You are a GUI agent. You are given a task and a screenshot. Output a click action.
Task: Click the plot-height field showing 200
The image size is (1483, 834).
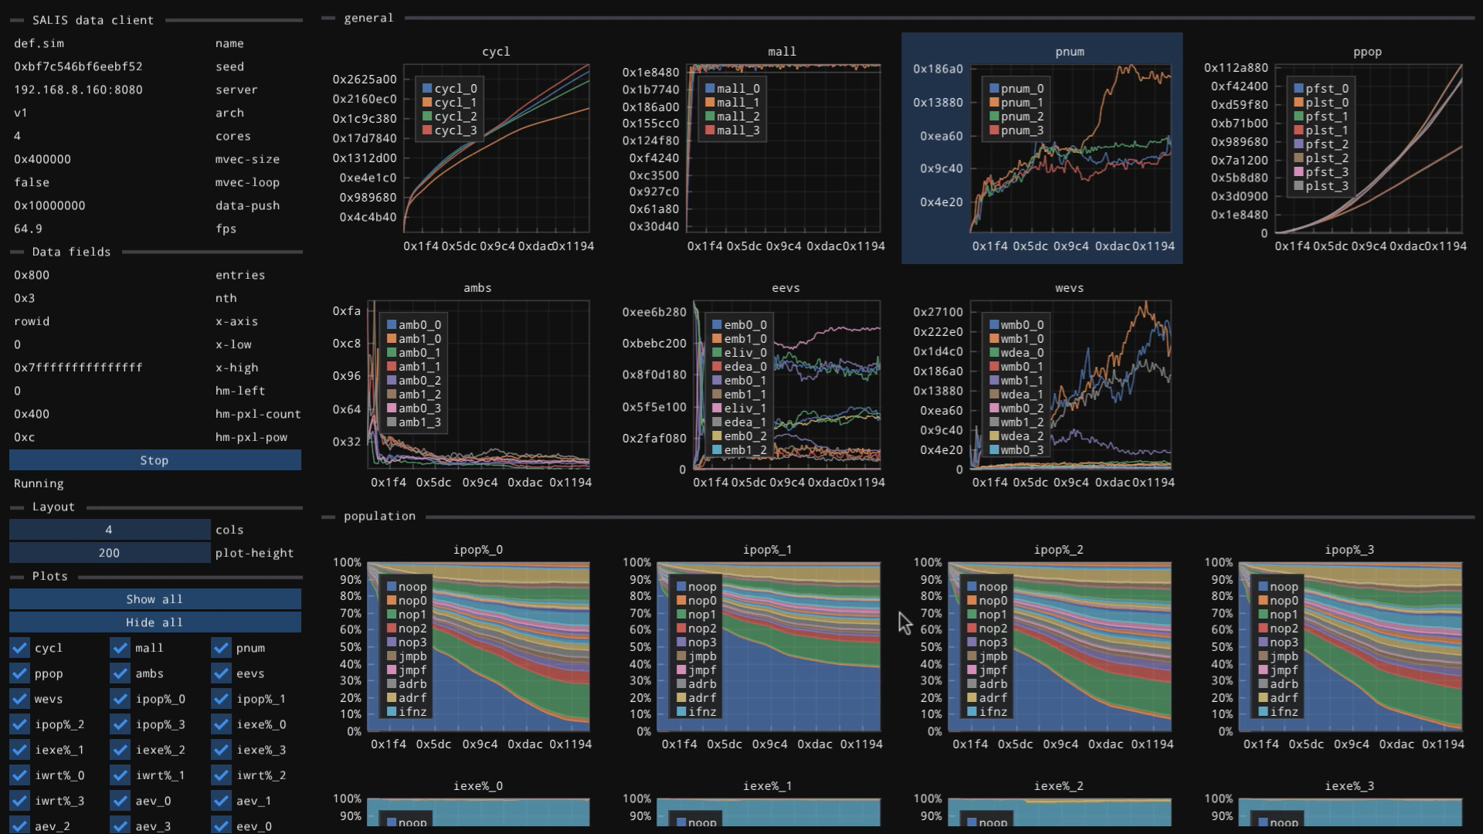coord(109,553)
